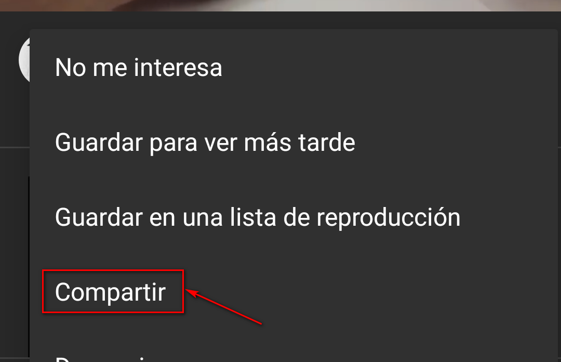Click the circular profile picture behind the menu
The image size is (561, 362).
(x=24, y=59)
